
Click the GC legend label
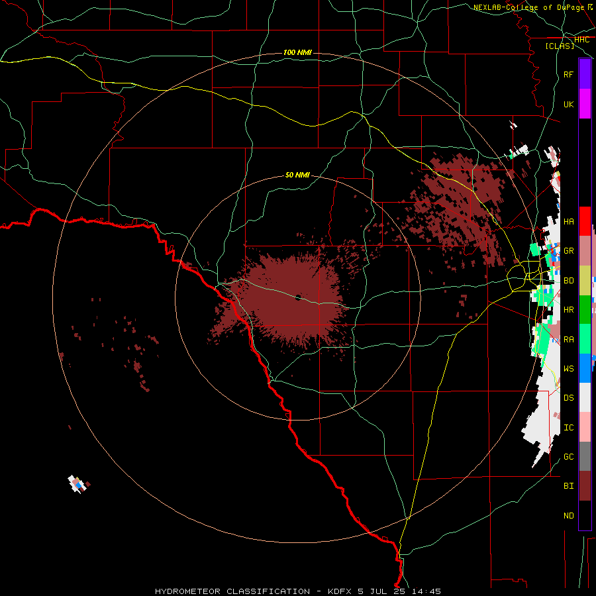pos(568,456)
